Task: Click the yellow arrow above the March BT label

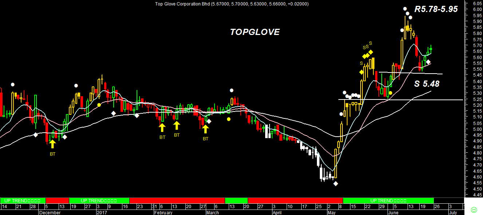Action: click(x=205, y=129)
